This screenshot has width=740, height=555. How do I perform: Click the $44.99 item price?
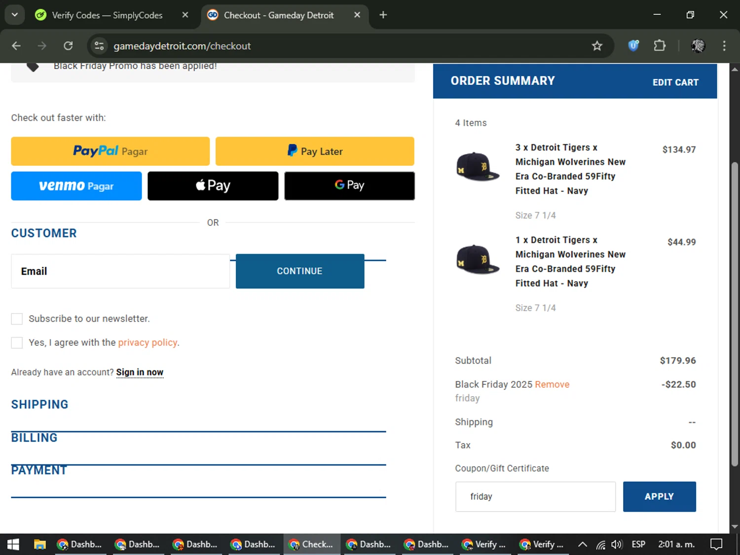pos(681,242)
